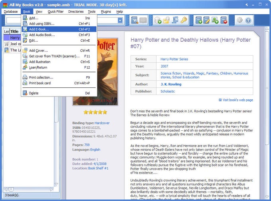
Task: Select Delete in the Book menu
Action: (59, 93)
